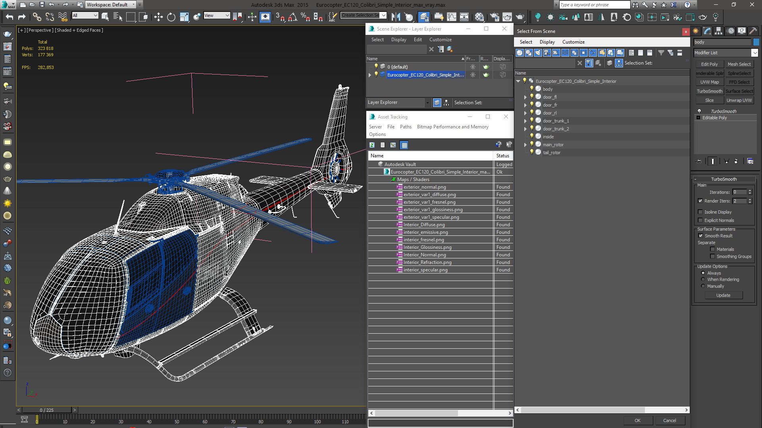
Task: Expand the main_rotor tree node
Action: (525, 145)
